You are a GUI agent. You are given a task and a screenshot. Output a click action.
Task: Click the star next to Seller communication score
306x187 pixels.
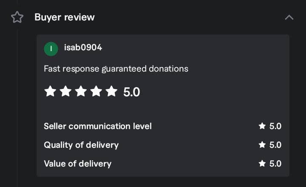click(262, 126)
